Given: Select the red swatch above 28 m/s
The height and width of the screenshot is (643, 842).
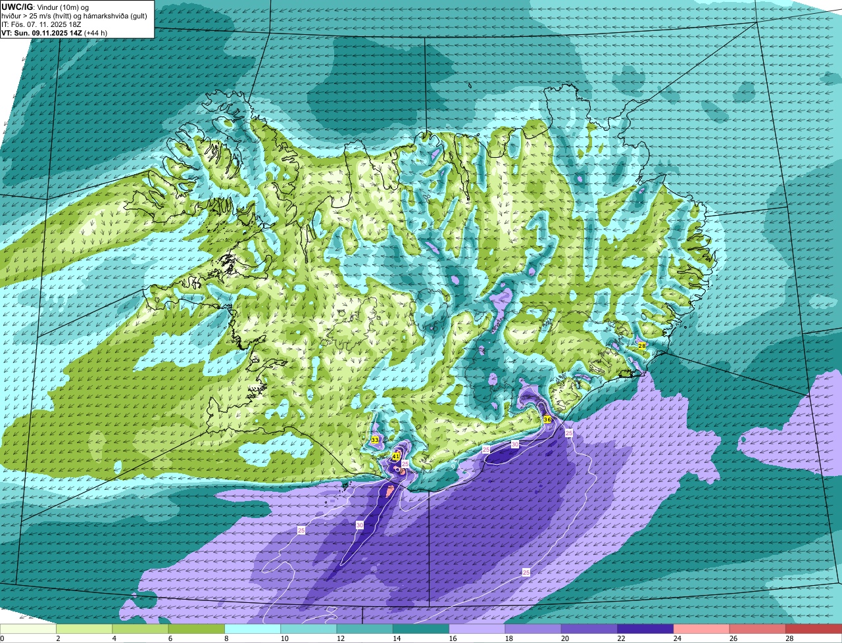Looking at the screenshot, I should [x=814, y=629].
